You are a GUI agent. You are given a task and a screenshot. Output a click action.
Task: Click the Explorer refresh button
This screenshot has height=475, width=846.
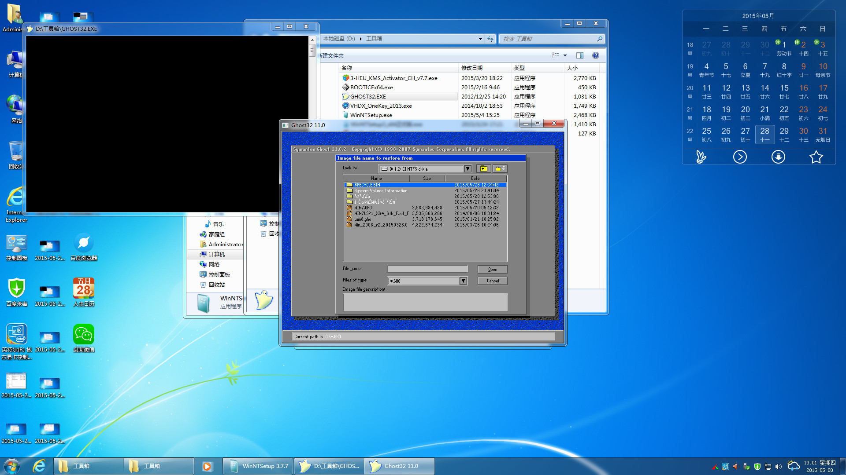(490, 39)
